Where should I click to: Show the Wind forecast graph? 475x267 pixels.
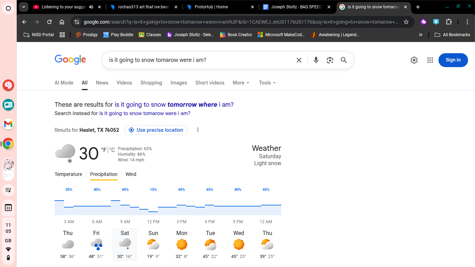131,174
